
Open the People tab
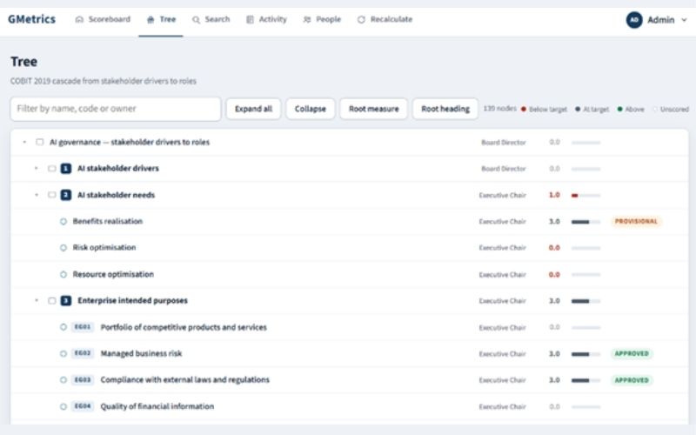[x=322, y=19]
